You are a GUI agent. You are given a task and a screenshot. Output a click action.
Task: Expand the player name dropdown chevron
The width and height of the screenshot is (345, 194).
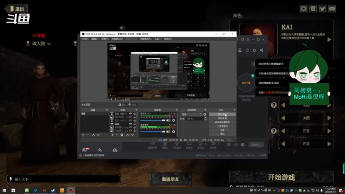point(49,44)
